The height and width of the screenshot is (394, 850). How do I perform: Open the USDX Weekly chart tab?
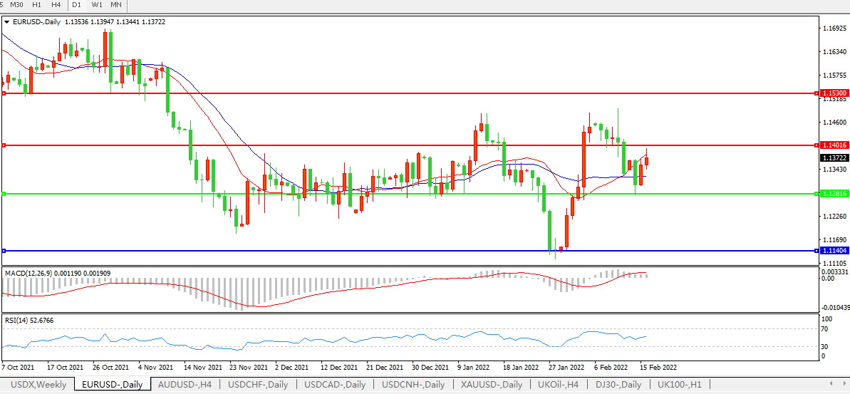coord(38,385)
